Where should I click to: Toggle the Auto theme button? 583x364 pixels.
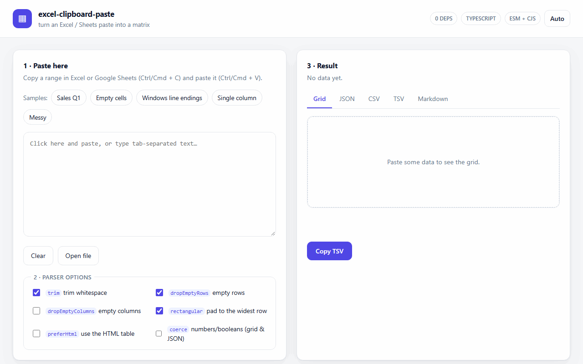[x=557, y=19]
